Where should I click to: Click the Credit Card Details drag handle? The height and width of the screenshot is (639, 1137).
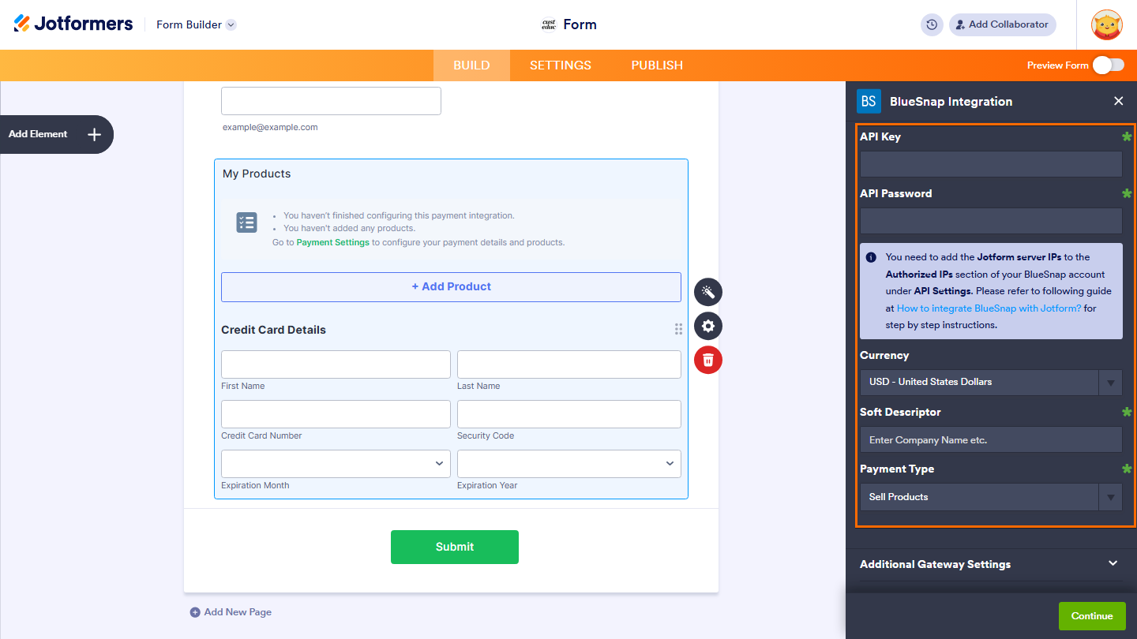(x=678, y=329)
